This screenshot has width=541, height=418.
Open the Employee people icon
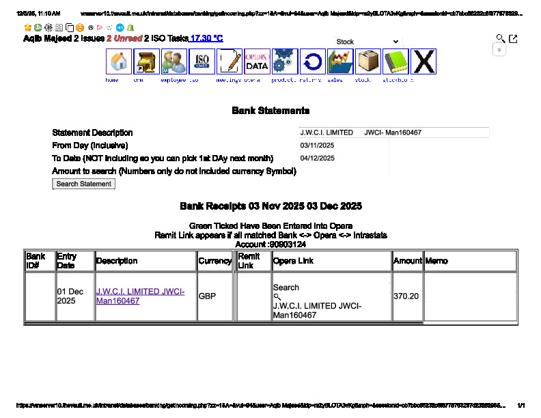point(174,61)
